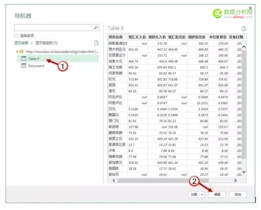Click the 加拿大元 row name cell
The image size is (261, 210).
click(x=117, y=61)
